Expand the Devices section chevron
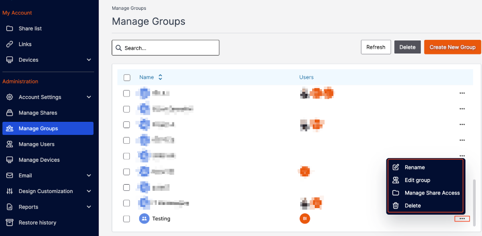482x236 pixels. pyautogui.click(x=89, y=60)
